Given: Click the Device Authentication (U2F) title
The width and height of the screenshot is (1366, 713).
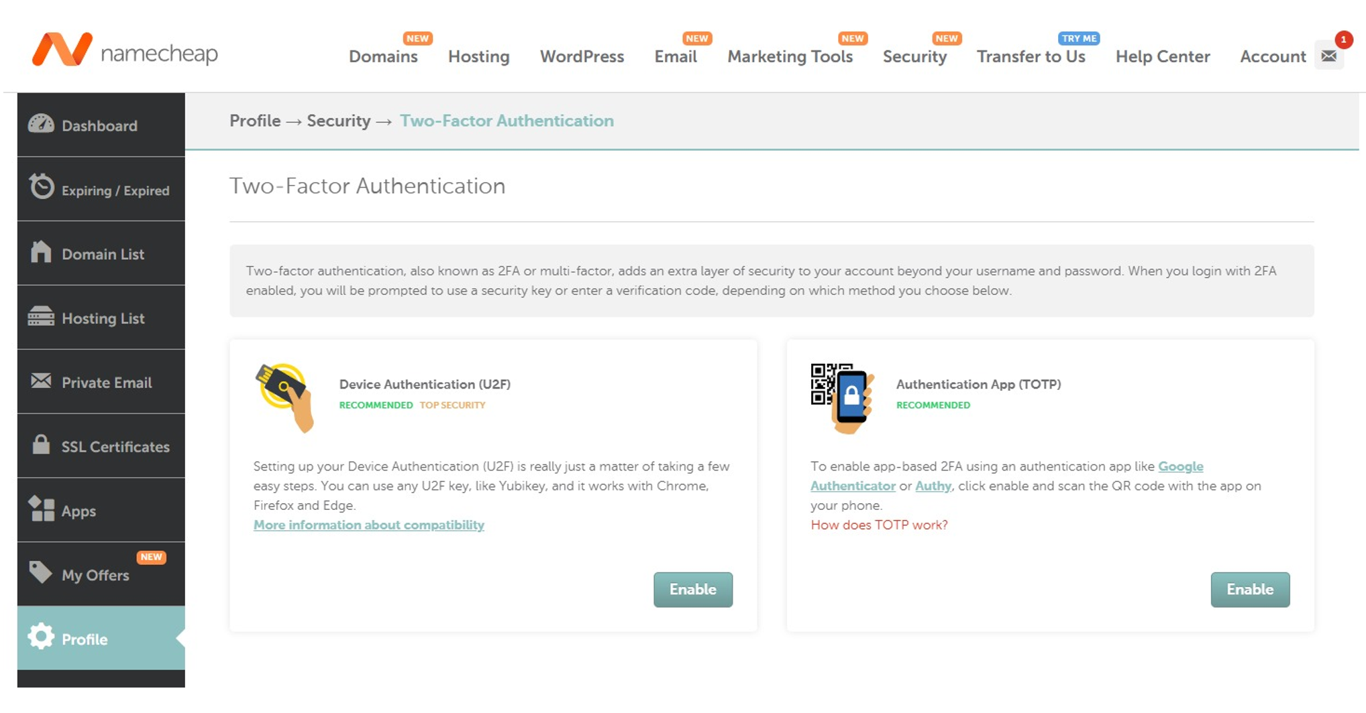Looking at the screenshot, I should [425, 384].
